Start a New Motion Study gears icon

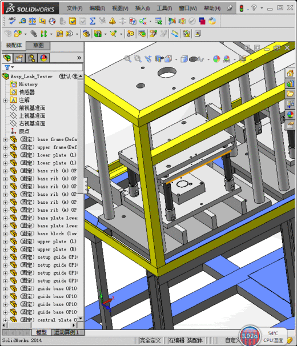[130, 34]
